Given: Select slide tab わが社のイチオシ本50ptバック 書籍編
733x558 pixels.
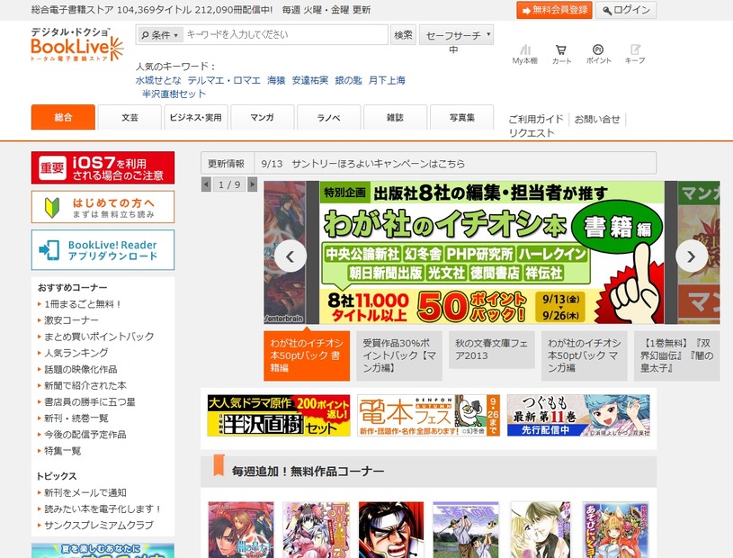Looking at the screenshot, I should pos(307,355).
